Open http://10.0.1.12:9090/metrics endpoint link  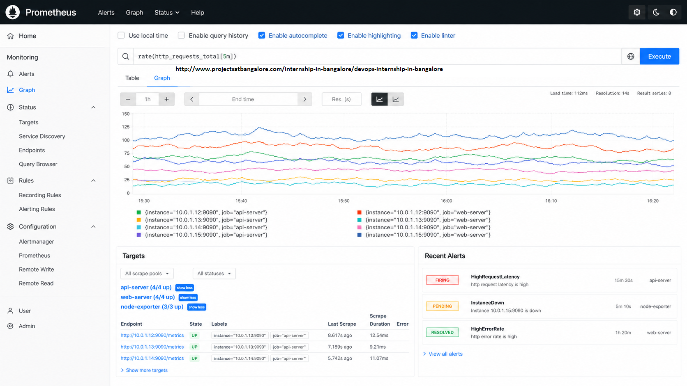[x=152, y=336]
